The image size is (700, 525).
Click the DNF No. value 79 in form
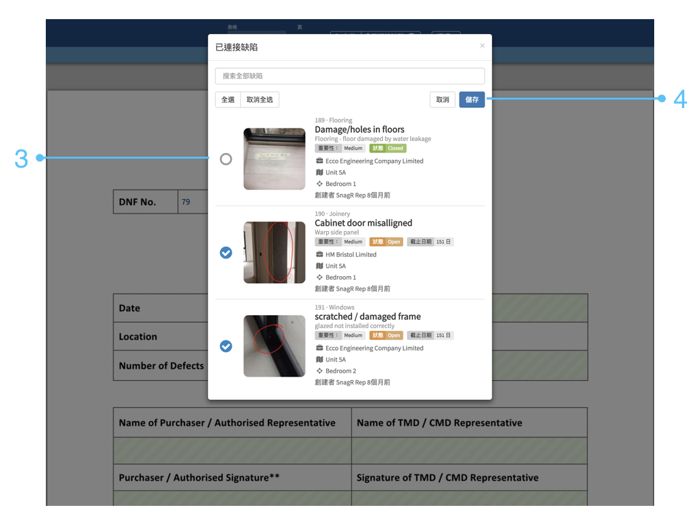pos(186,202)
